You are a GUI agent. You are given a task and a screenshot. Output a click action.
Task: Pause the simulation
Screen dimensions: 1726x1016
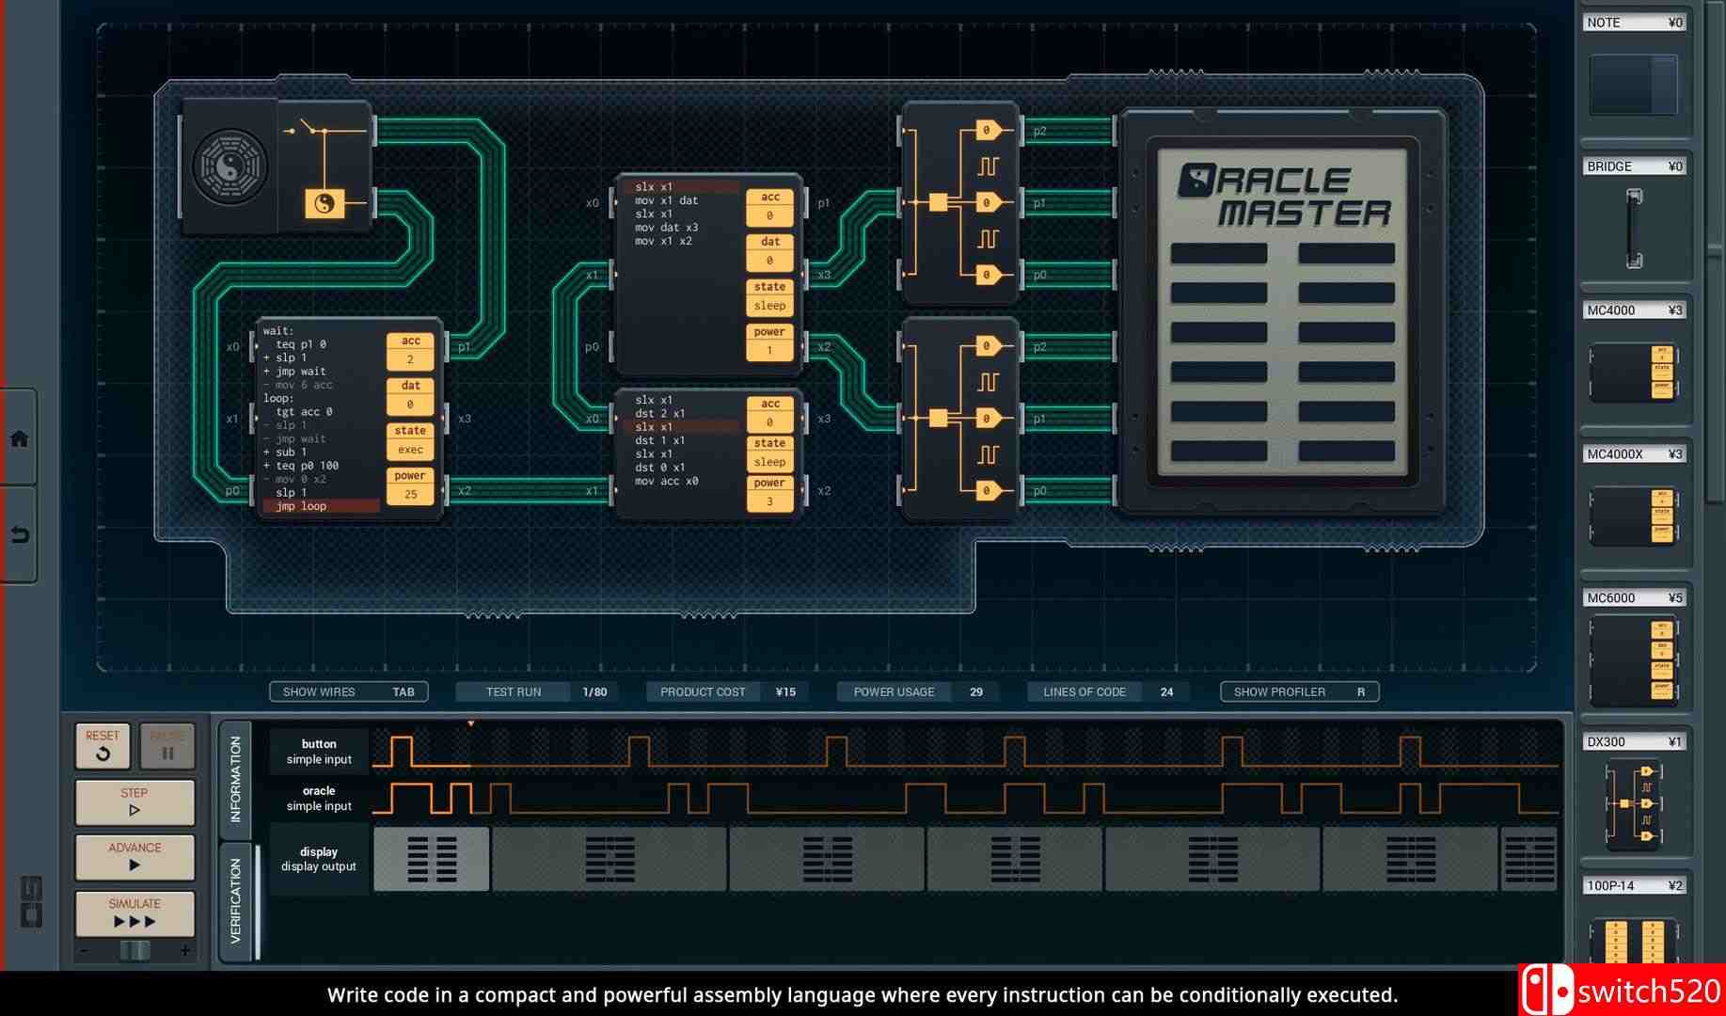[167, 746]
